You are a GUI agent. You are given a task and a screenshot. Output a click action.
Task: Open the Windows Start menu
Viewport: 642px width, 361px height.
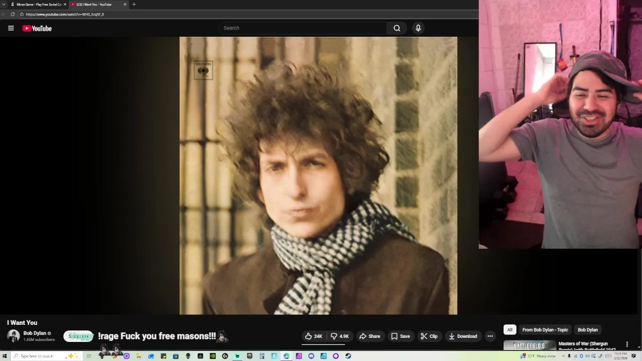5,356
